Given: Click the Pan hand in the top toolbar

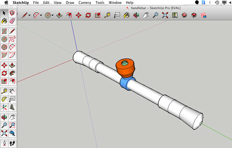Looking at the screenshot, I should tap(146, 15).
